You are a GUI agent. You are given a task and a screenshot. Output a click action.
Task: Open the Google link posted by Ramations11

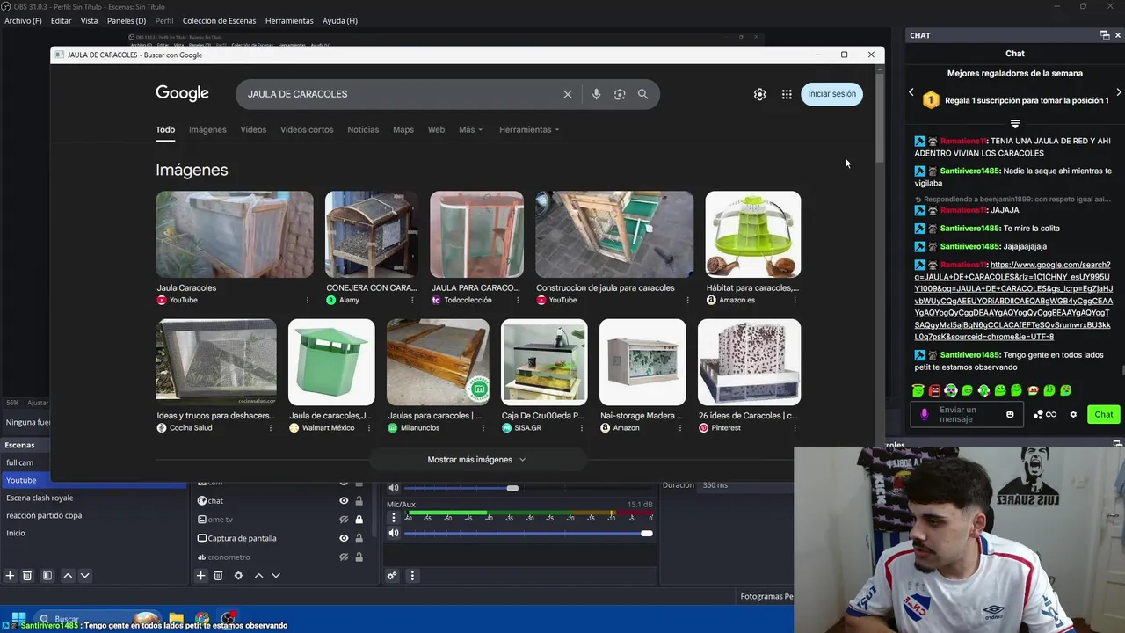1012,301
